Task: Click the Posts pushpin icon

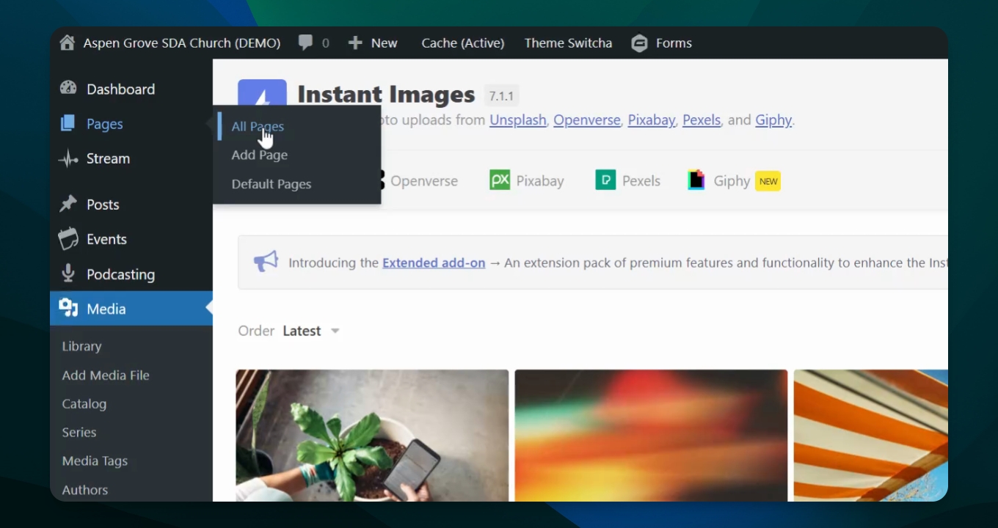Action: click(68, 204)
